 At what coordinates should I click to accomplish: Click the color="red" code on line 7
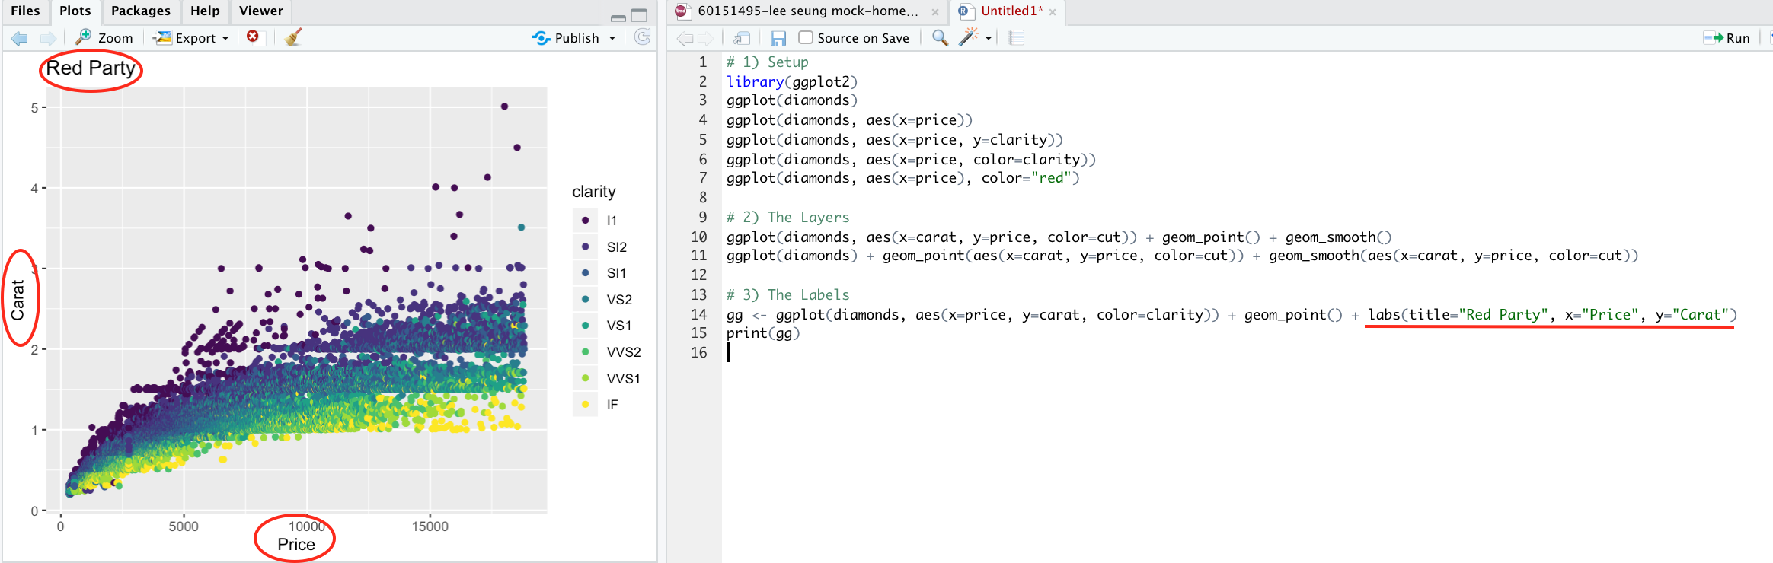[x=1026, y=178]
